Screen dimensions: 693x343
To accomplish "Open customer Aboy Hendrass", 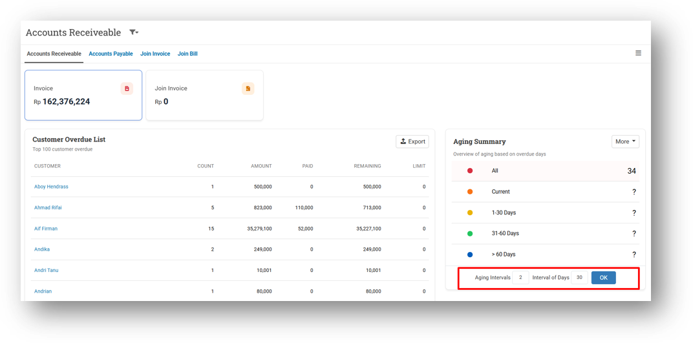I will coord(51,187).
